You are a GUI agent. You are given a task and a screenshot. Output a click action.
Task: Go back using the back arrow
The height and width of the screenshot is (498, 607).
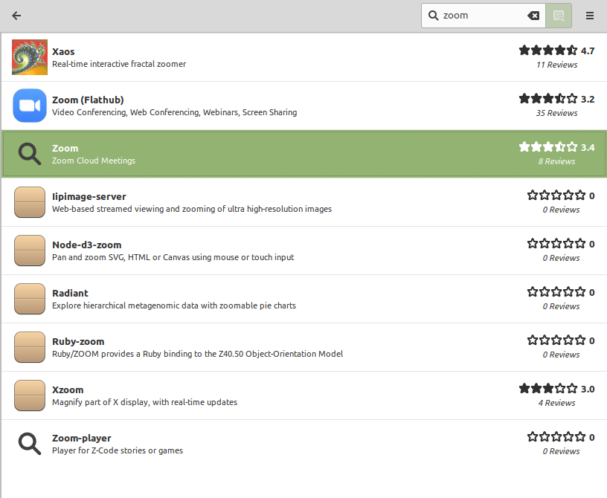[x=16, y=16]
